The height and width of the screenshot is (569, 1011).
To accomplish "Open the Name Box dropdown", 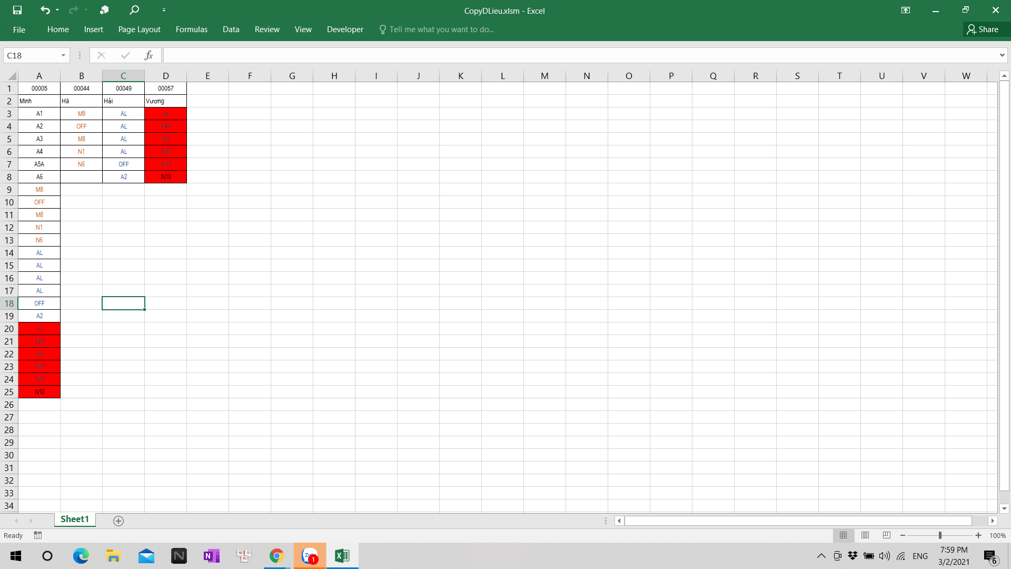I will [x=63, y=55].
